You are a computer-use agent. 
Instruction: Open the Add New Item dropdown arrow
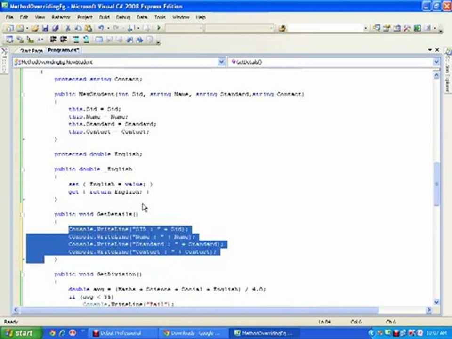tap(27, 28)
